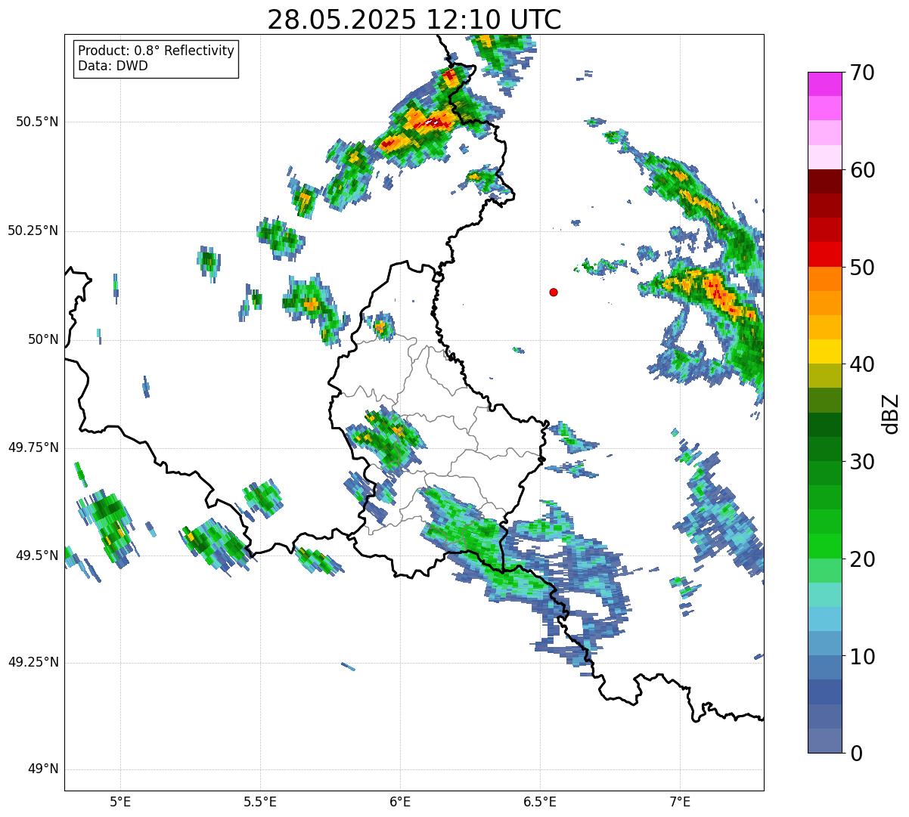Click the colorbar tick label "30"

(861, 462)
